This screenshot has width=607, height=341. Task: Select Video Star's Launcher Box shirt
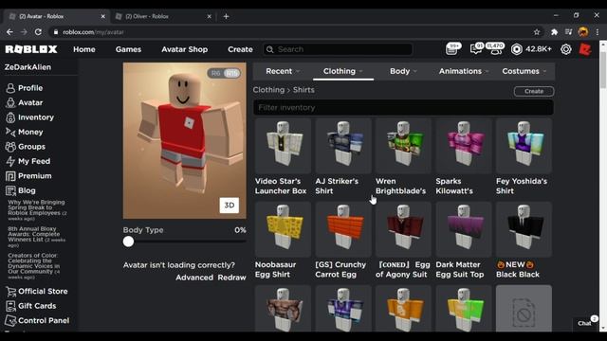283,146
